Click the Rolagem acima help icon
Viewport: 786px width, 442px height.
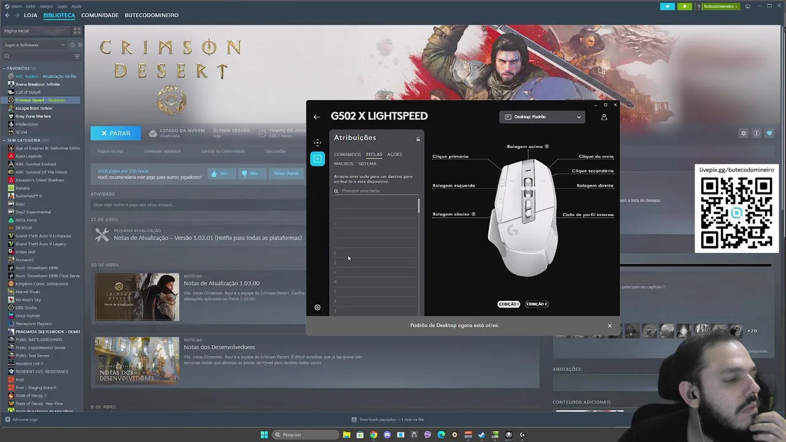pos(547,147)
